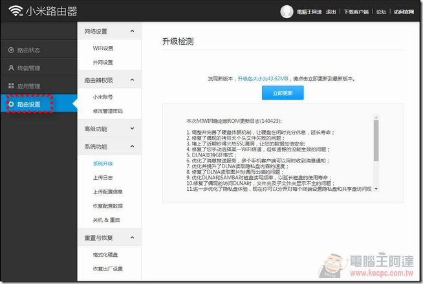The height and width of the screenshot is (284, 423).
Task: Select 系统升级 submenu item
Action: pyautogui.click(x=103, y=164)
